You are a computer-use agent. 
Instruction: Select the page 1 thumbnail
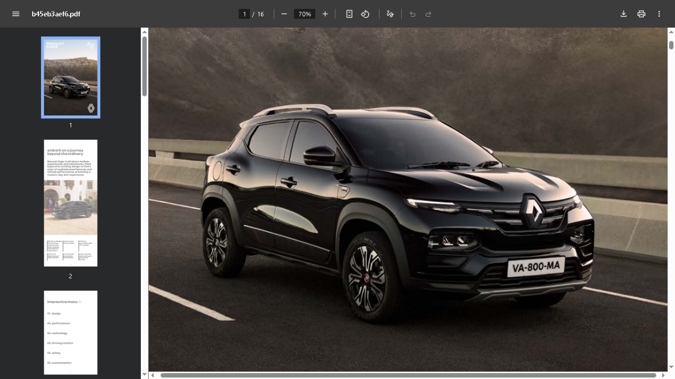[x=71, y=77]
